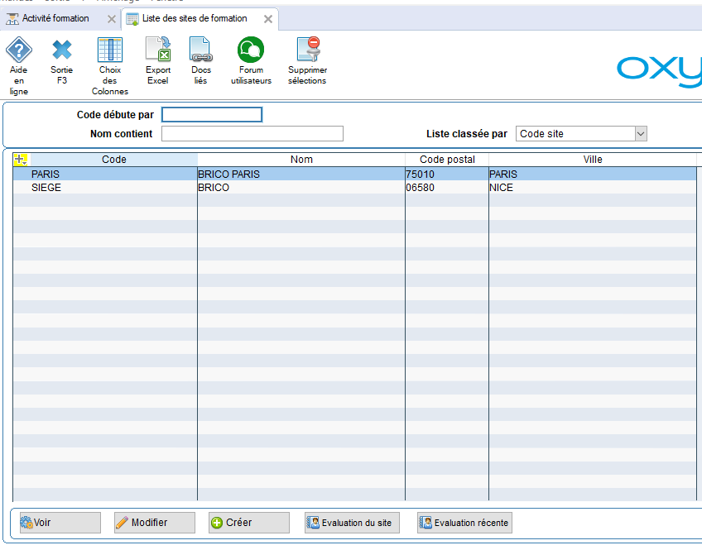Viewport: 702px width, 550px height.
Task: Focus the Code débute par field
Action: point(212,115)
